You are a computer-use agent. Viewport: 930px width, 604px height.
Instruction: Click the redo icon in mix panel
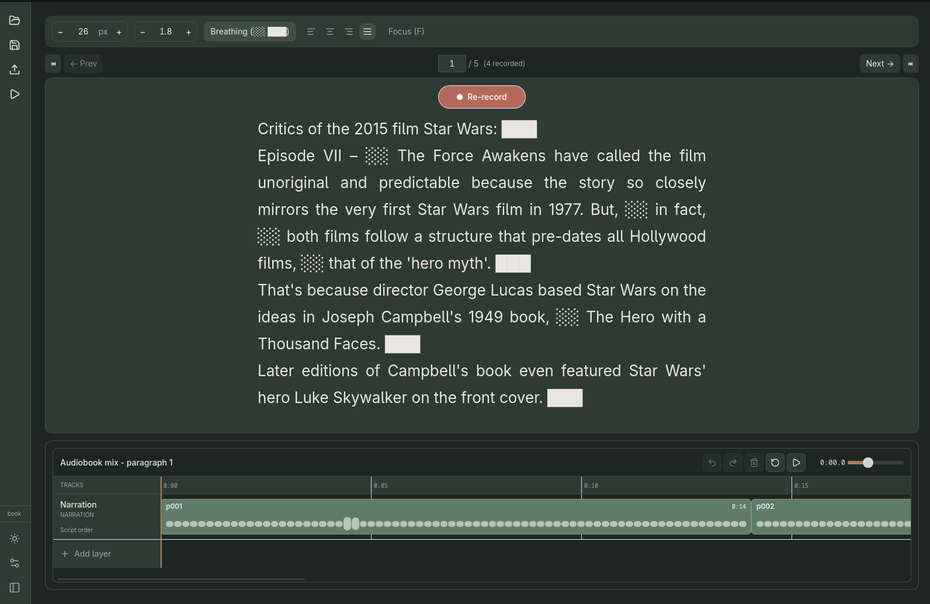[x=733, y=463]
